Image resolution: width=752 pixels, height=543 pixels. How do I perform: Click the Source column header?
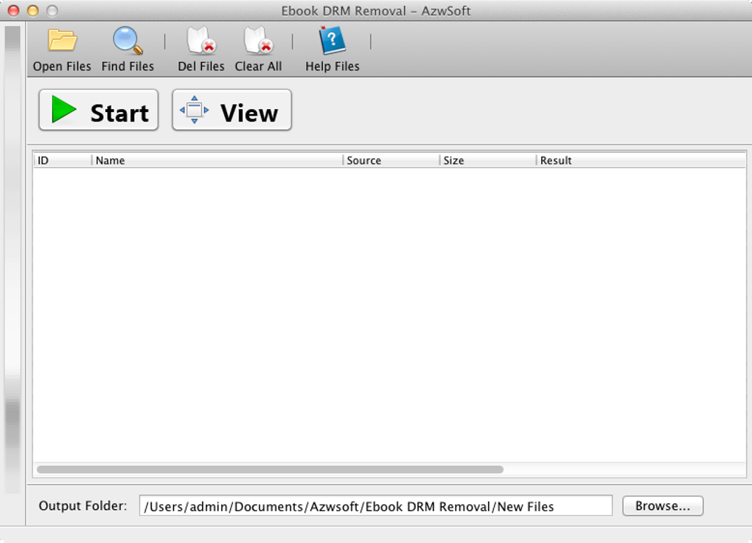coord(391,161)
